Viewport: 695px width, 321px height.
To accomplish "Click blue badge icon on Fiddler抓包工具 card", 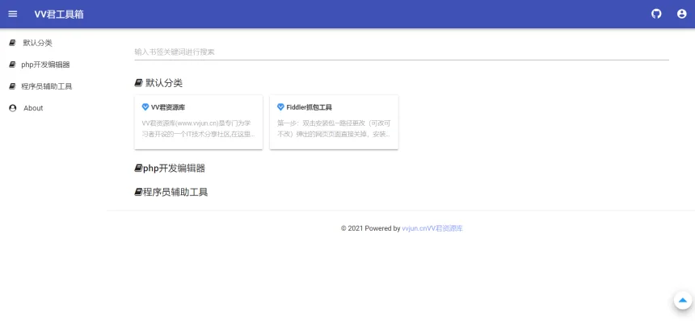I will (280, 107).
